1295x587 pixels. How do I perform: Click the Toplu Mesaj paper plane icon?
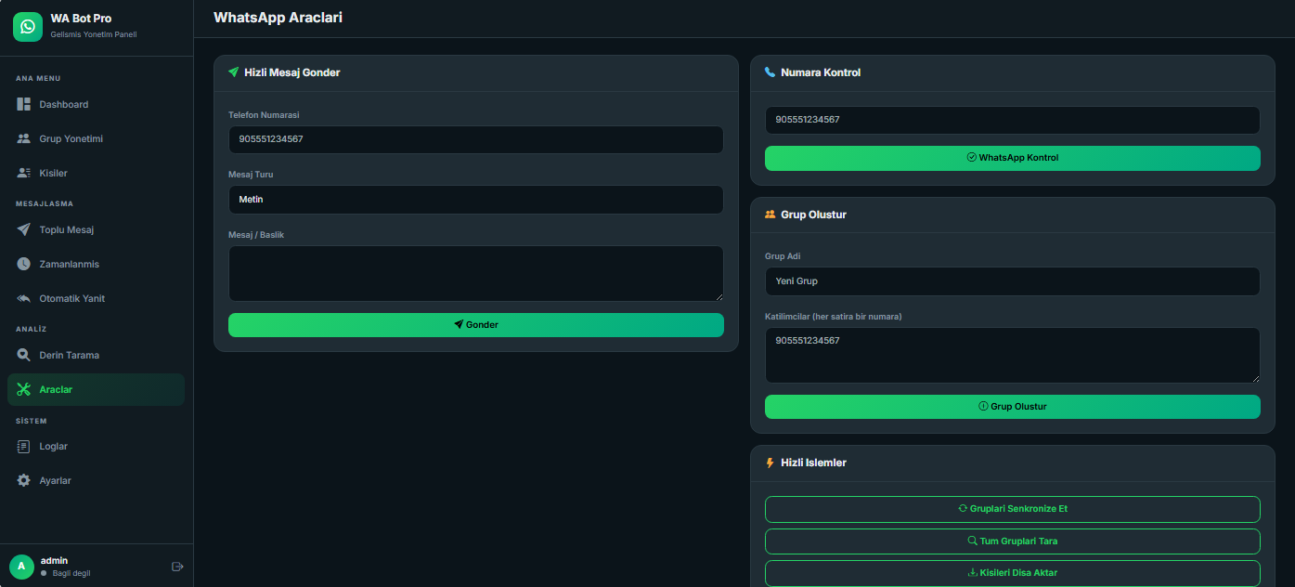(x=24, y=229)
